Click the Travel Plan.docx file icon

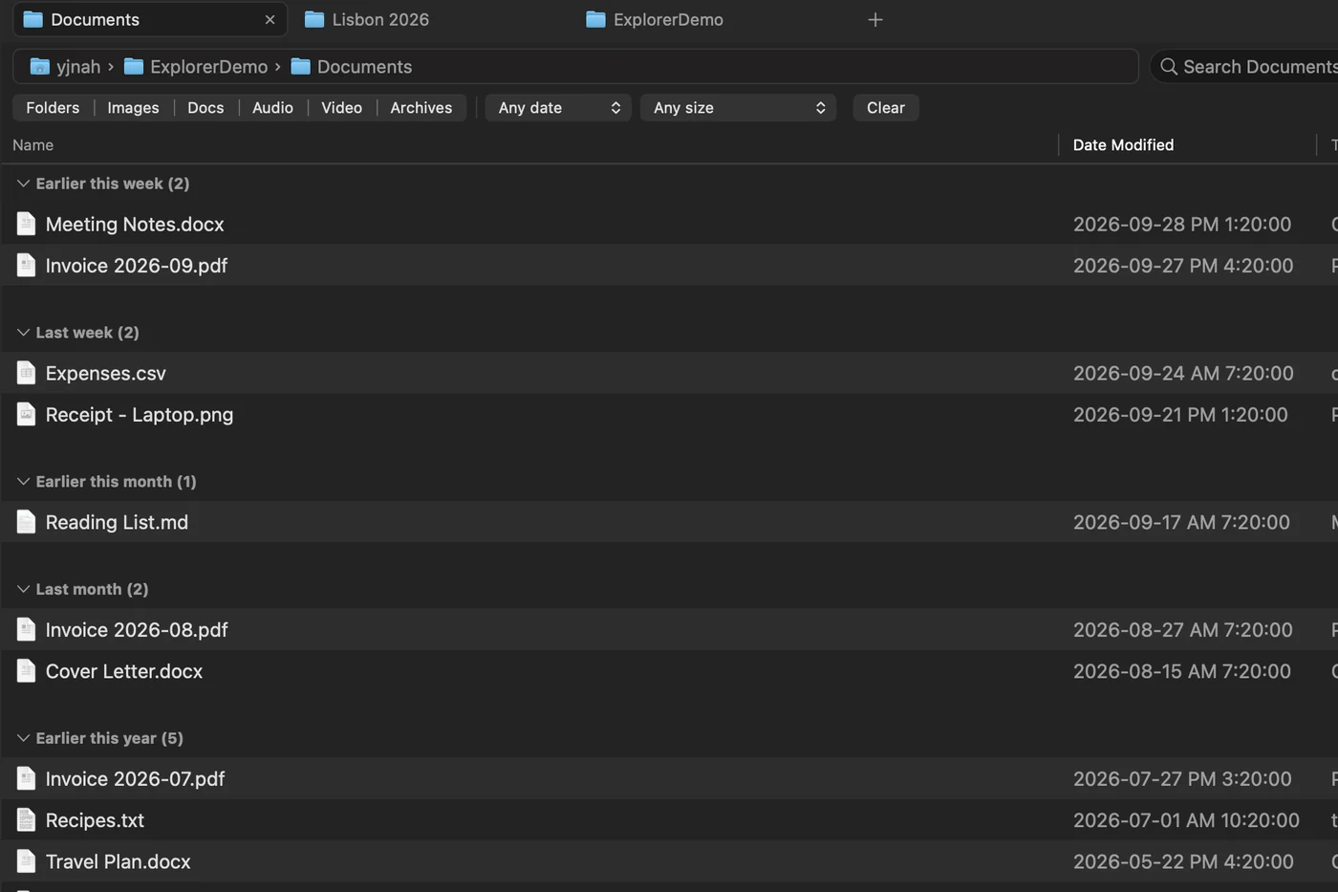26,861
